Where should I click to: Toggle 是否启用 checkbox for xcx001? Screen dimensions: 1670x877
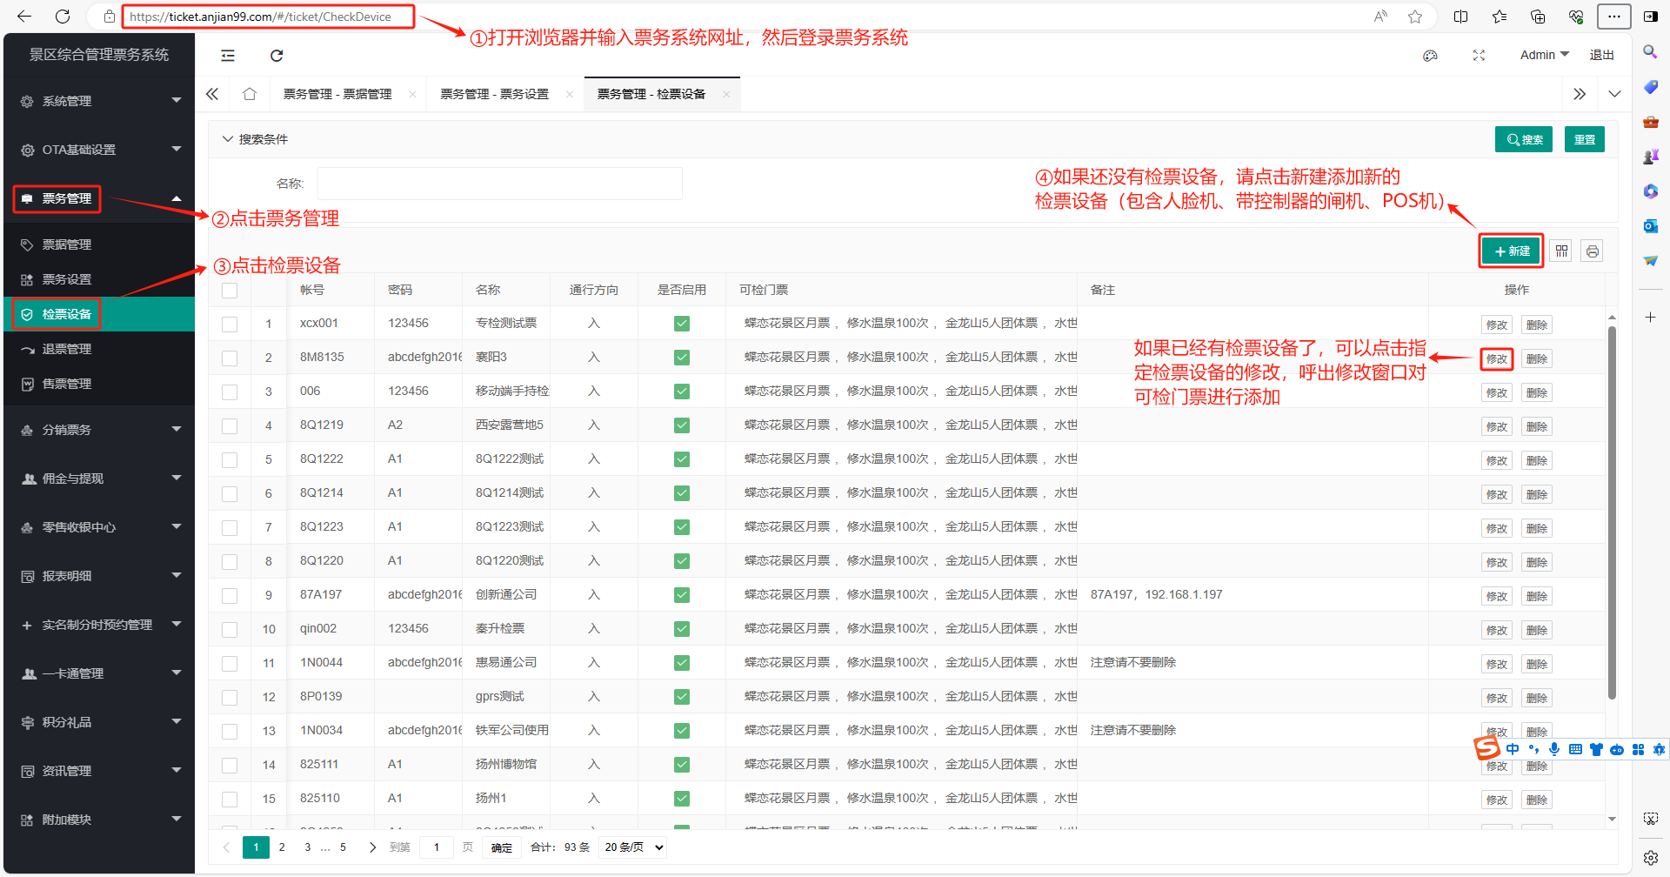click(682, 324)
